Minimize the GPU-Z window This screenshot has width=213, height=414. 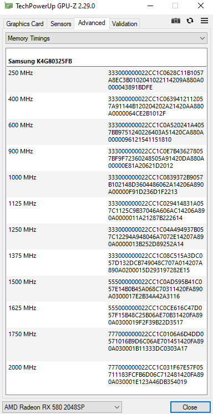coord(150,6)
